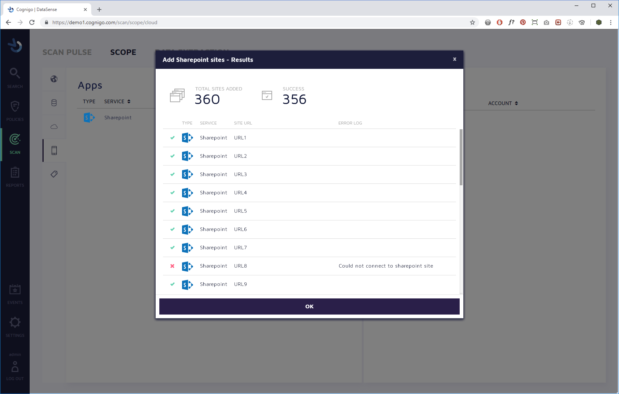Click the Cognigo logo in sidebar

[15, 45]
